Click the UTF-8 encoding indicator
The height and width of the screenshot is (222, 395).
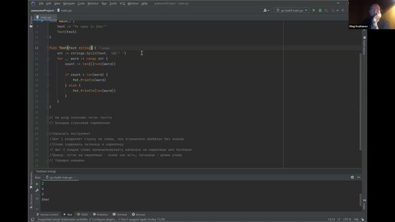pyautogui.click(x=347, y=220)
